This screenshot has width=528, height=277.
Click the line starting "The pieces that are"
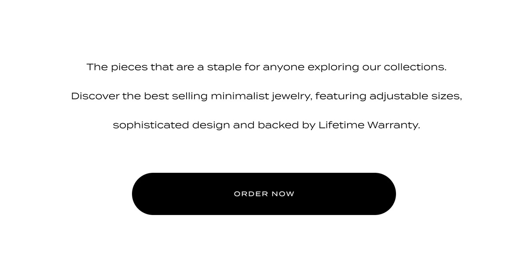pyautogui.click(x=267, y=67)
